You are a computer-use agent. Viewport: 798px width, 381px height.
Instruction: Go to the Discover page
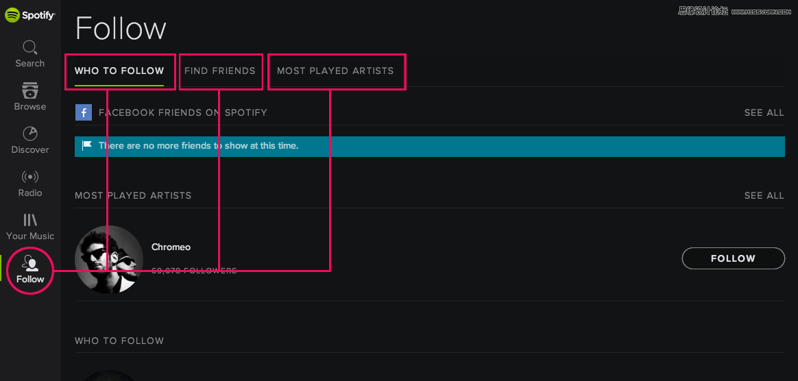tap(30, 140)
